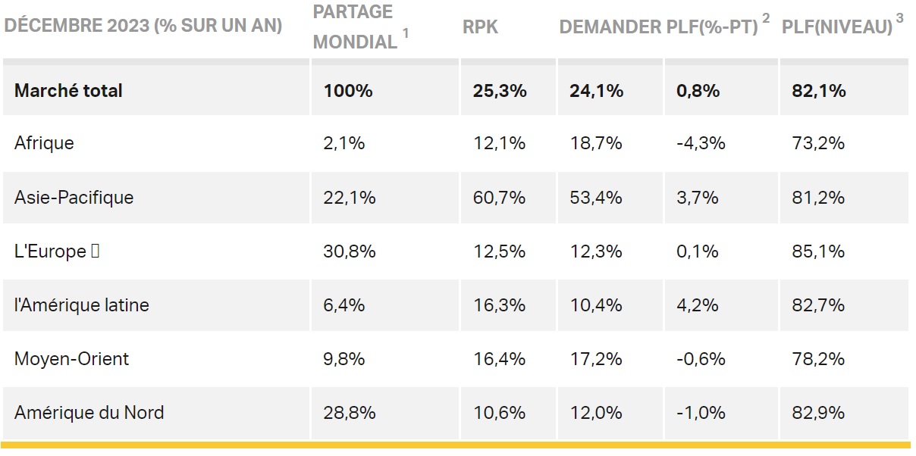Select the Amérique du Nord row label
Image resolution: width=916 pixels, height=456 pixels.
(89, 413)
